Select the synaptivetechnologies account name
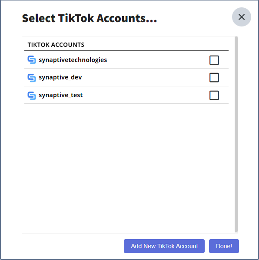259x260 pixels. click(x=73, y=60)
